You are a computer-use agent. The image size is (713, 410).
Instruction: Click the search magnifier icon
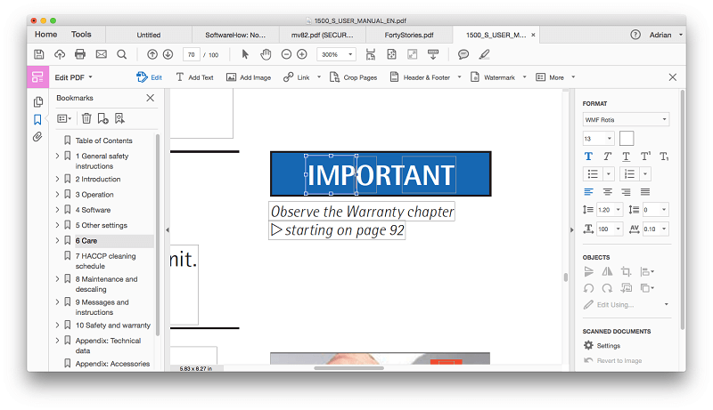pyautogui.click(x=121, y=54)
